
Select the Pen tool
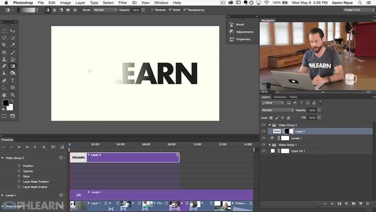pyautogui.click(x=4, y=81)
